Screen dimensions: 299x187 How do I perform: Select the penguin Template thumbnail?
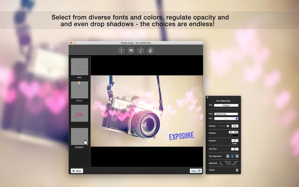79,136
